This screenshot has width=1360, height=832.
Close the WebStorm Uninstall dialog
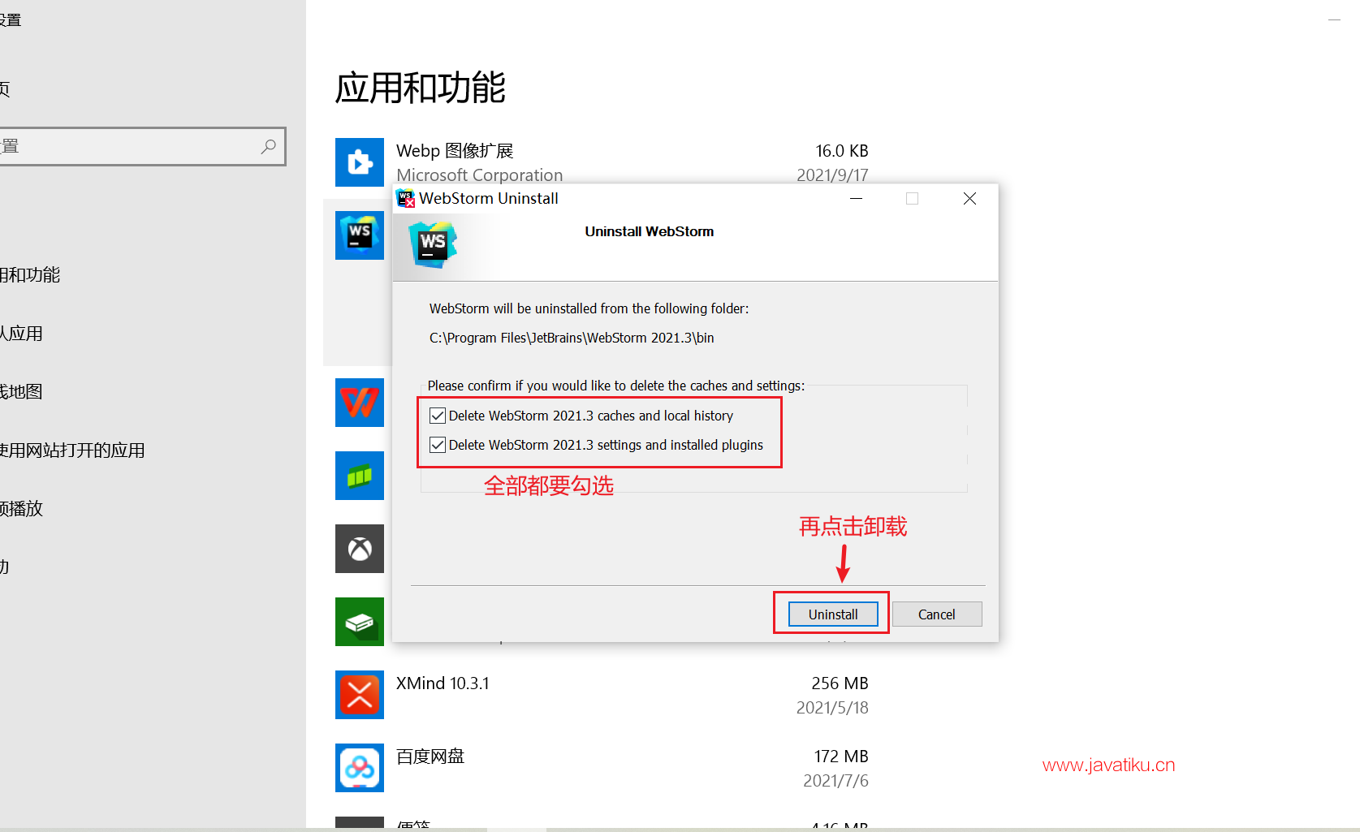point(969,199)
